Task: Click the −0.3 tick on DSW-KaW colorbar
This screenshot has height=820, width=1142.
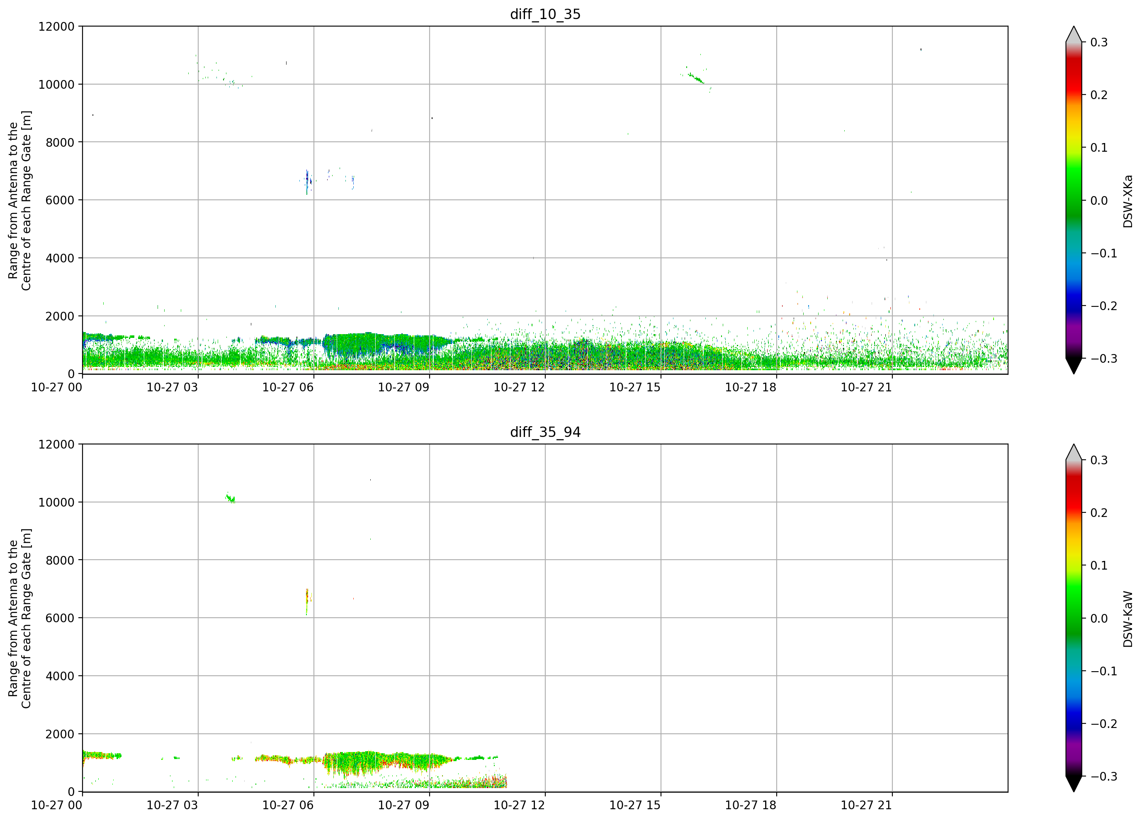Action: click(x=1104, y=777)
